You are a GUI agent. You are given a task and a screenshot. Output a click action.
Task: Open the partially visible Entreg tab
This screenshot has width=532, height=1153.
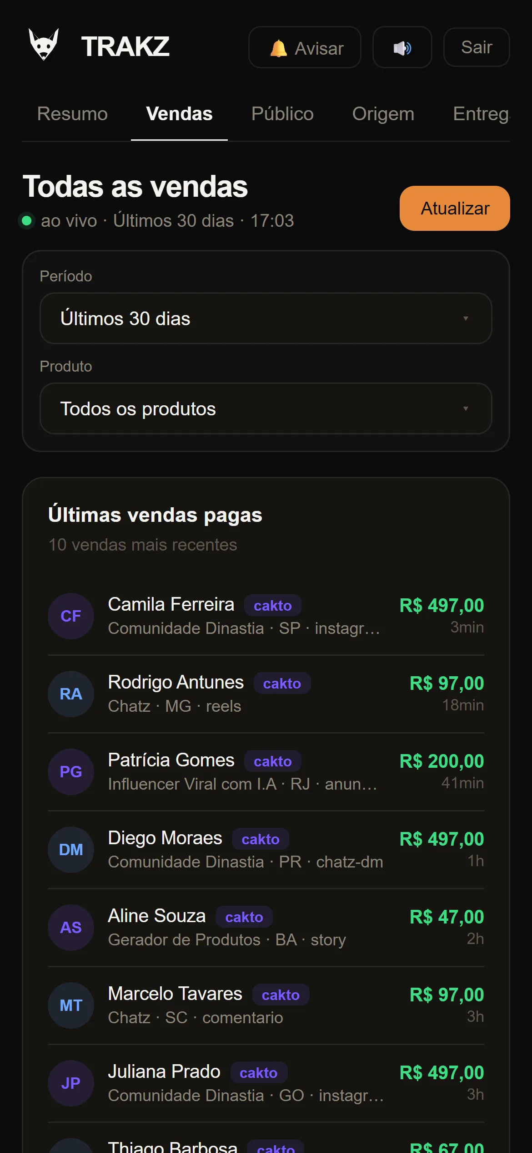[481, 114]
